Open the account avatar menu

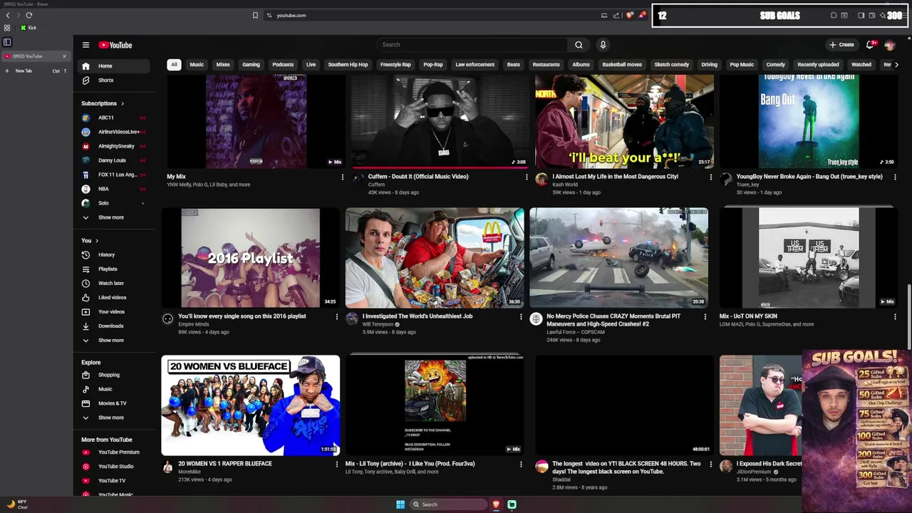coord(890,45)
